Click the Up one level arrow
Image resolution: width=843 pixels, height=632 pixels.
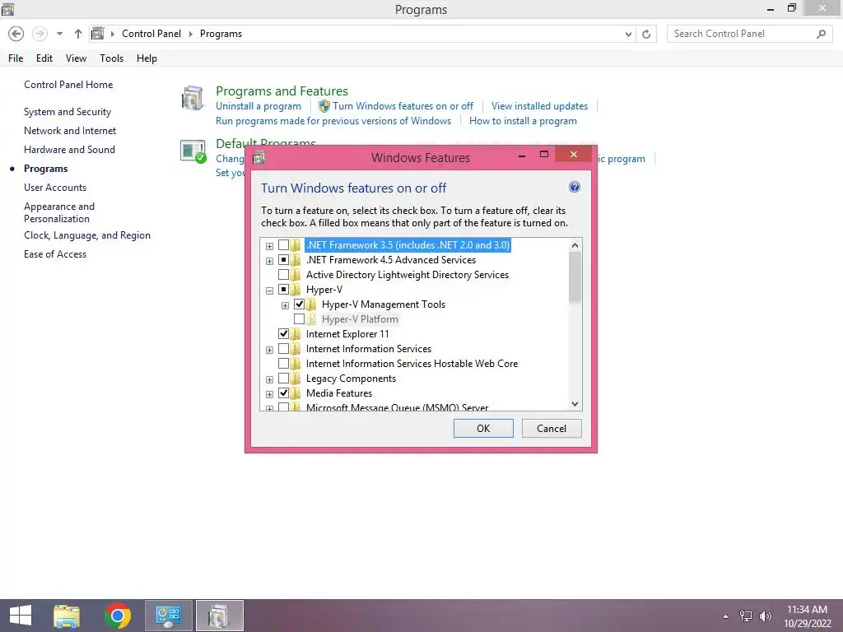coord(78,34)
